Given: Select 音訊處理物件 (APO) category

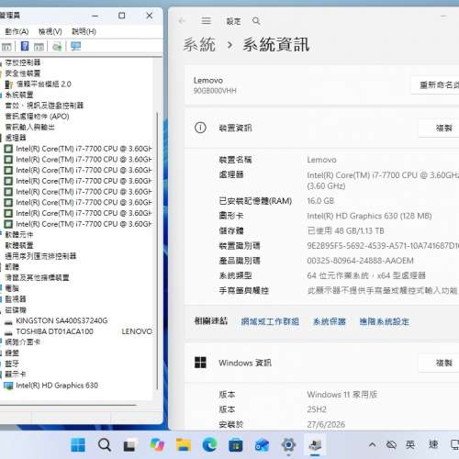Looking at the screenshot, I should [37, 117].
